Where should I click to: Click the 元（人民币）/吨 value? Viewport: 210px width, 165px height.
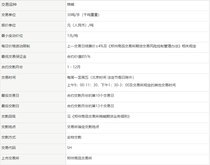tap(80, 25)
